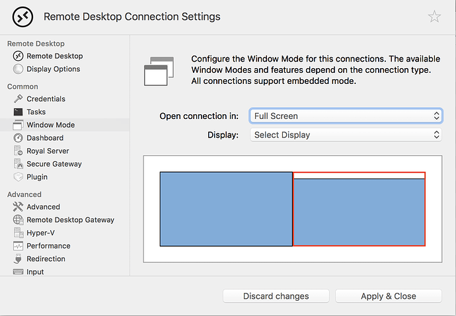Expand the Select Display dropdown
The width and height of the screenshot is (456, 316).
[x=346, y=135]
